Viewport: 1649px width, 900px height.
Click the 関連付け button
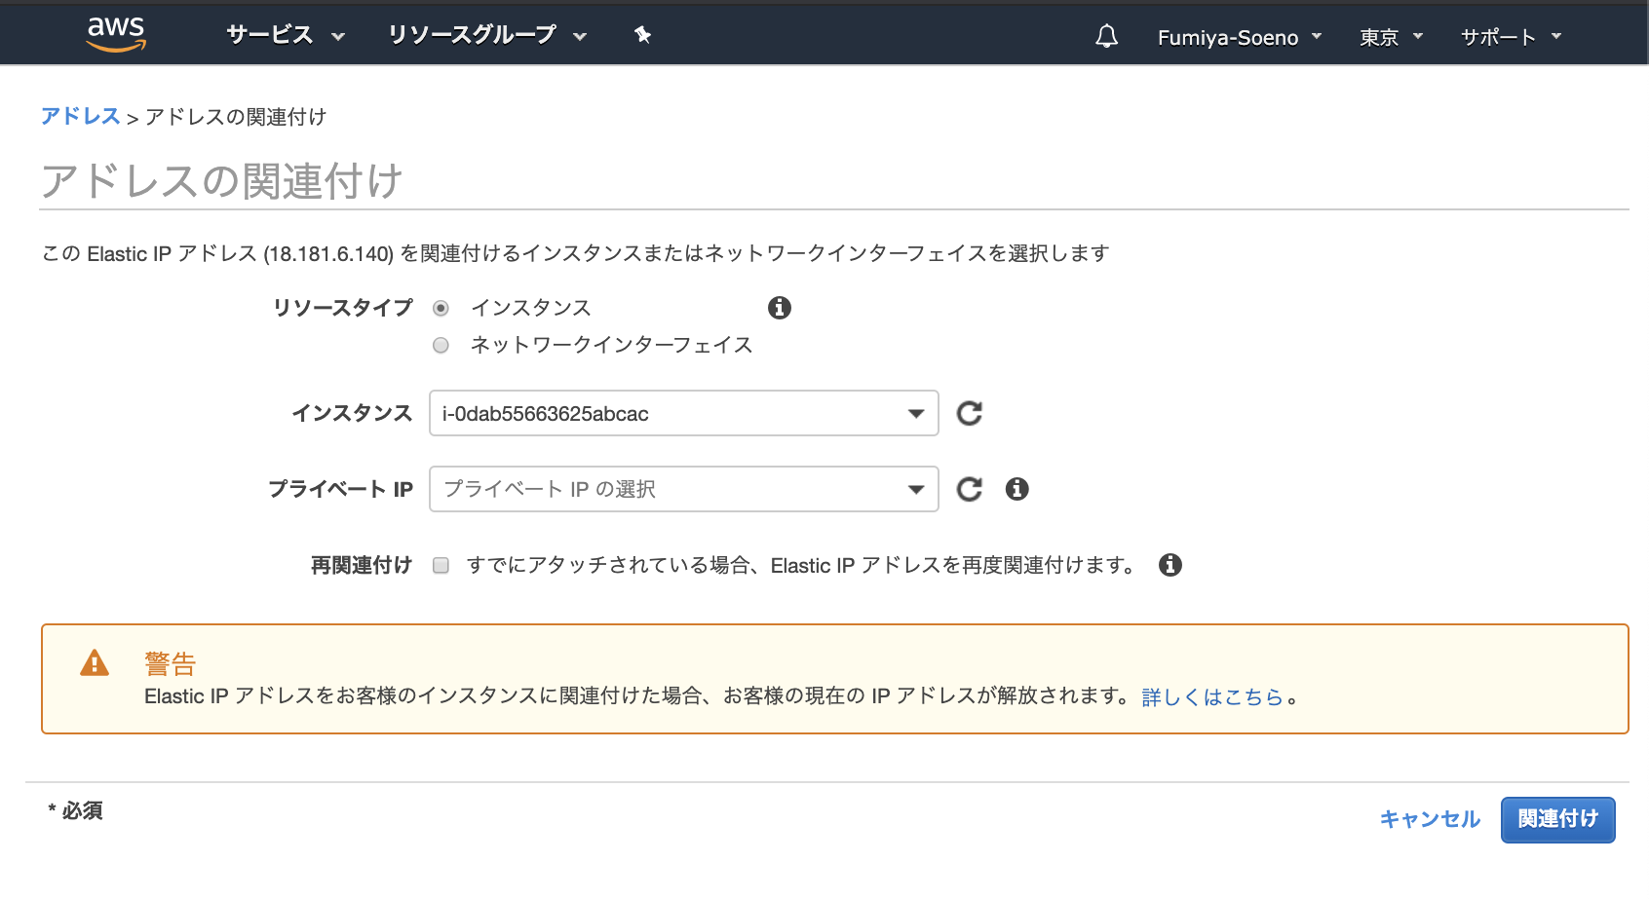1557,819
